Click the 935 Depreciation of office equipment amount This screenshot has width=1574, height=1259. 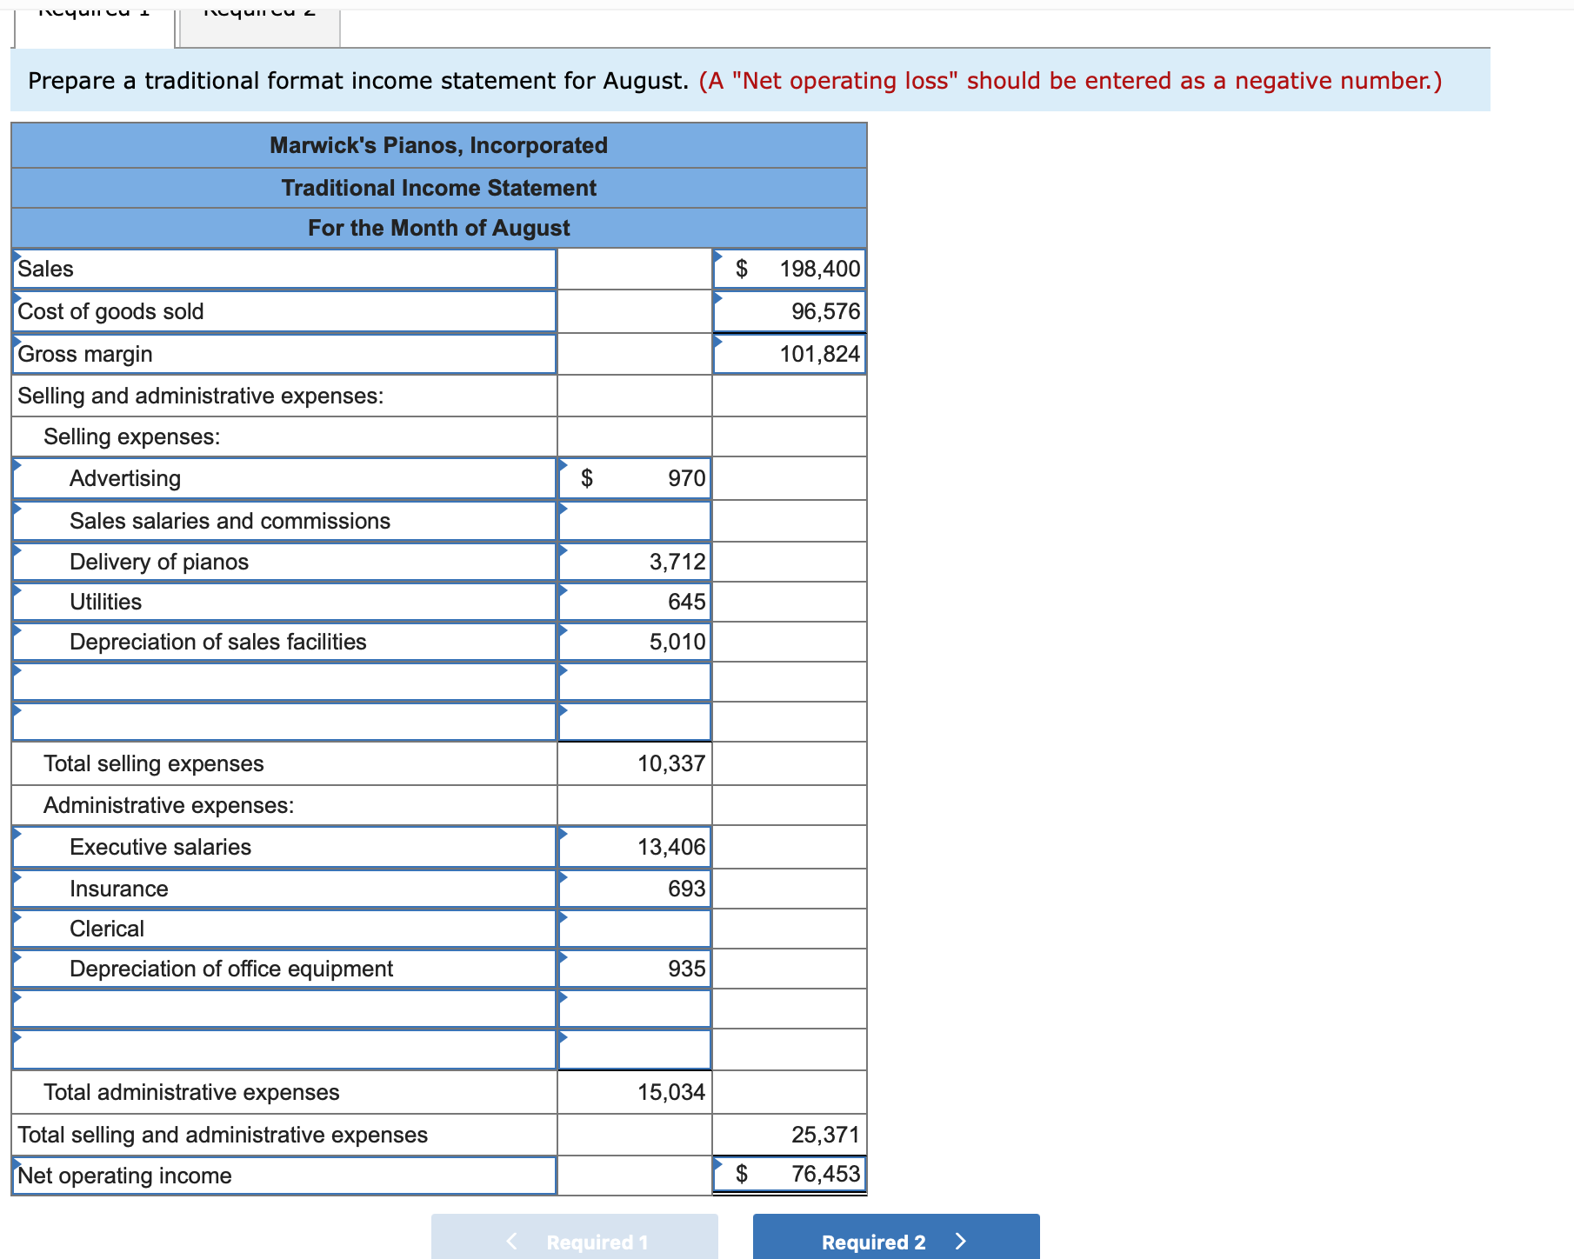coord(634,968)
